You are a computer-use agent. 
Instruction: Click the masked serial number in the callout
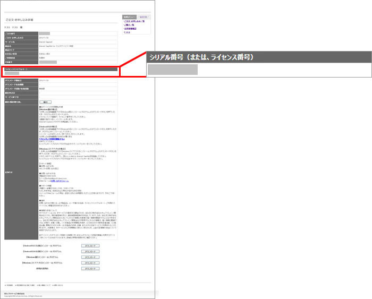coord(172,70)
